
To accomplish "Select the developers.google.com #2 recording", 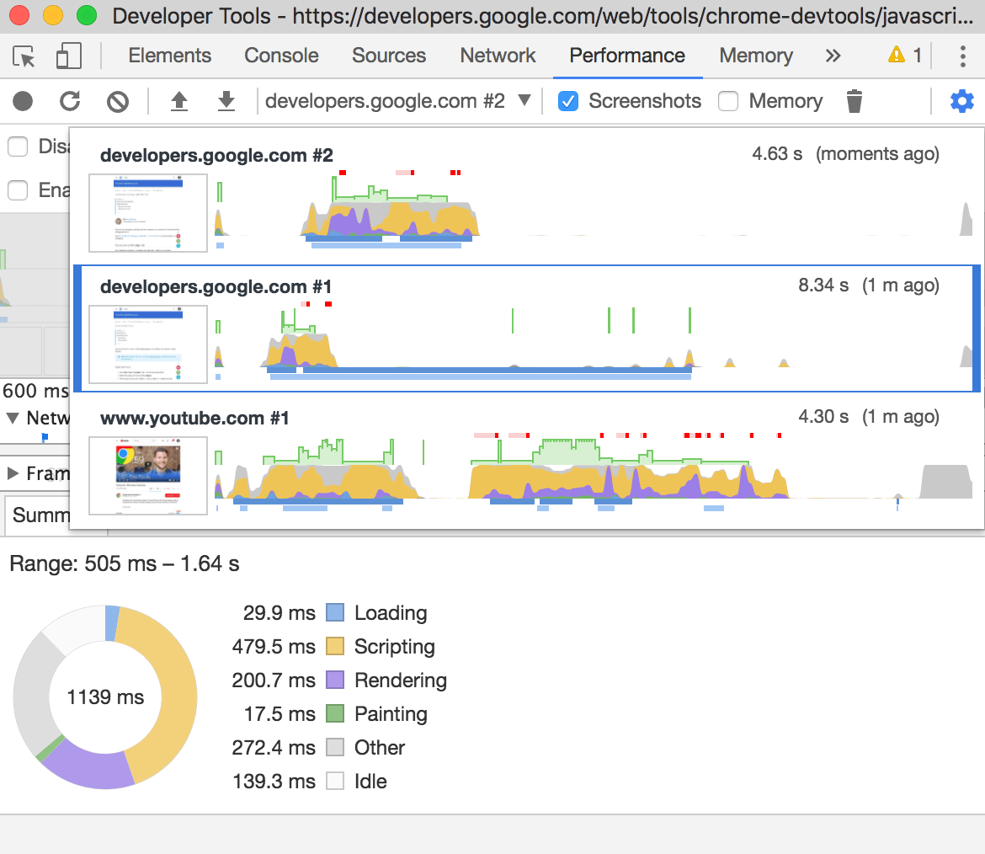I will pos(526,197).
